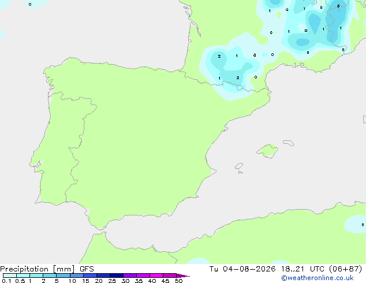This screenshot has width=366, height=283.
Task: Click the lower 2 mm marker near the Pyrenees
Action: tap(238, 78)
